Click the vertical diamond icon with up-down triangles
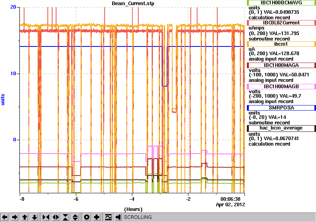 75,217
